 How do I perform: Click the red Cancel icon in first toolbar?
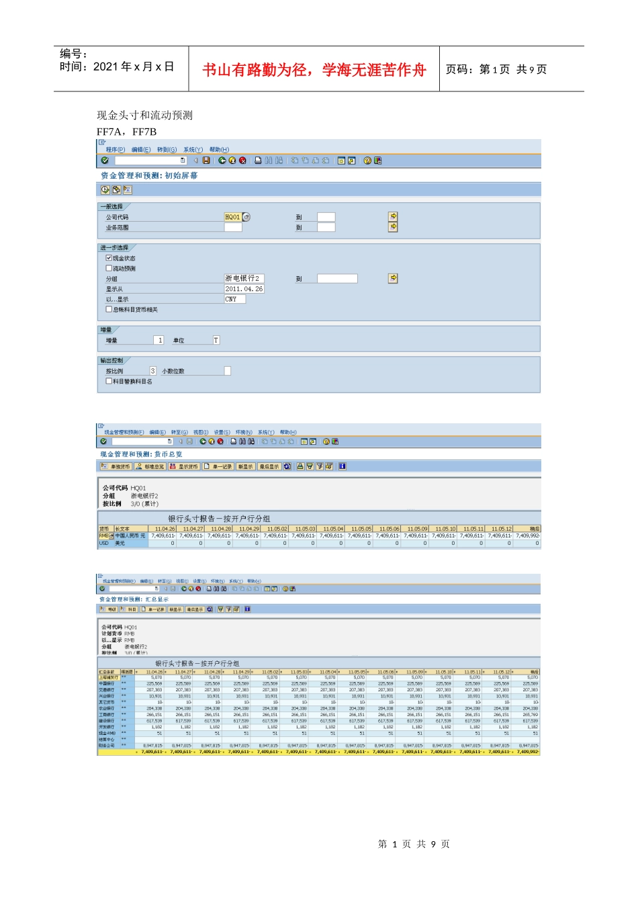(x=242, y=161)
